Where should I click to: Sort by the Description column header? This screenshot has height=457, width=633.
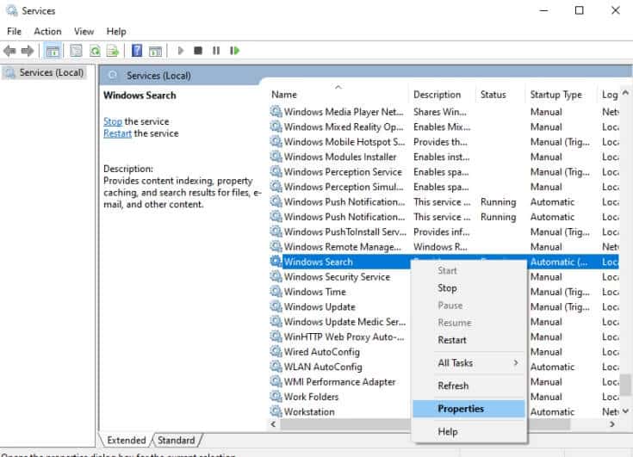point(442,95)
